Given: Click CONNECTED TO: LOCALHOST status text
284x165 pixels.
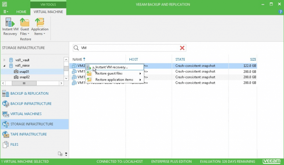Looking at the screenshot, I should point(119,161).
